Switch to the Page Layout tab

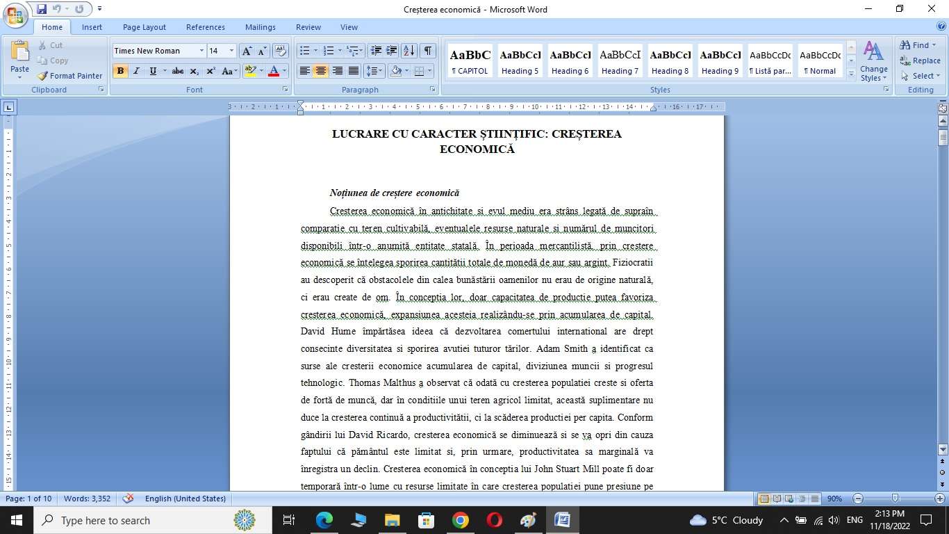pyautogui.click(x=144, y=27)
